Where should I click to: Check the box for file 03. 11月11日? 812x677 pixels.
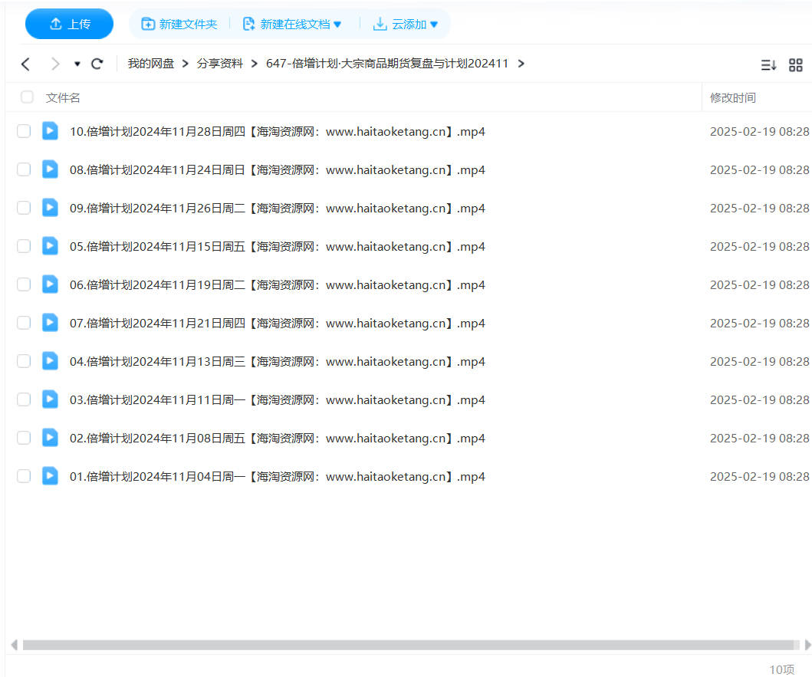24,399
